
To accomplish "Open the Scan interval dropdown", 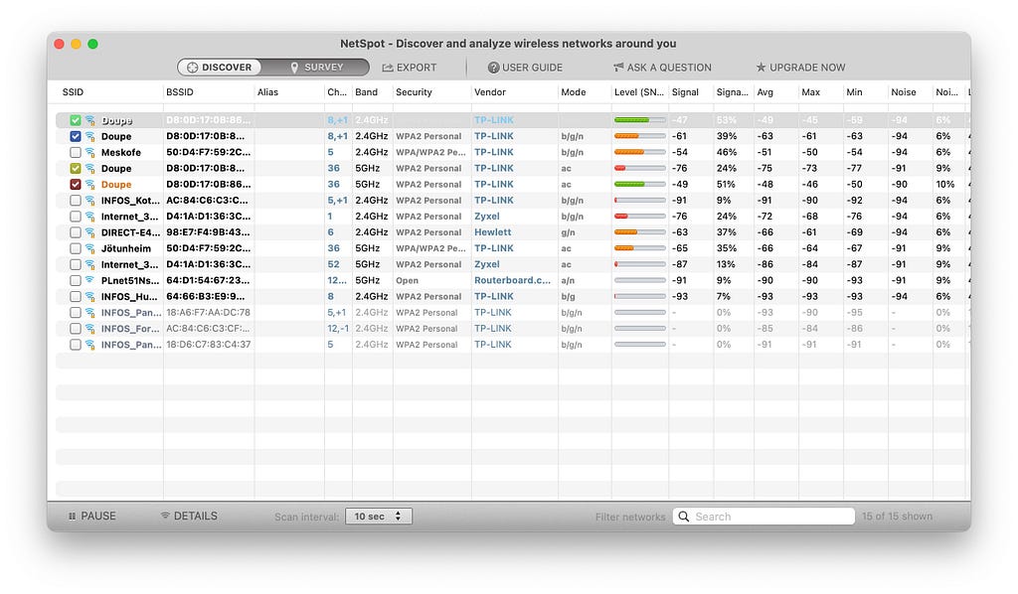I will click(379, 517).
